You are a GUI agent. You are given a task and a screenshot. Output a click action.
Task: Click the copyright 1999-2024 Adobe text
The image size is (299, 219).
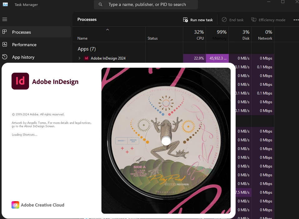pos(38,114)
